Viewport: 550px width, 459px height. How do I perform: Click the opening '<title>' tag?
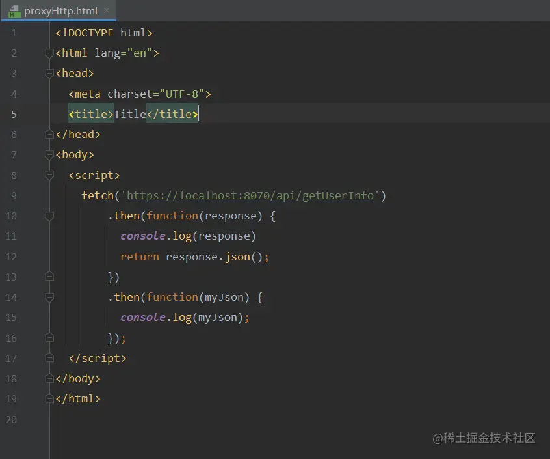(91, 114)
